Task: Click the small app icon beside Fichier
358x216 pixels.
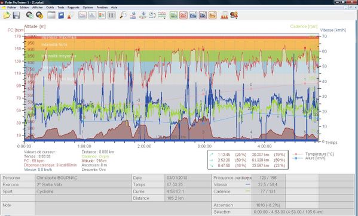Action: [x=4, y=8]
